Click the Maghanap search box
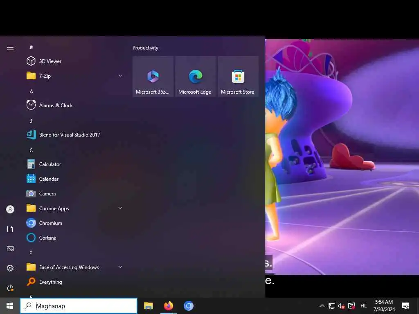Image resolution: width=419 pixels, height=314 pixels. (x=79, y=306)
